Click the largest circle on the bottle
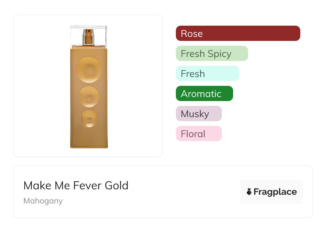The image size is (326, 231). 89,70
